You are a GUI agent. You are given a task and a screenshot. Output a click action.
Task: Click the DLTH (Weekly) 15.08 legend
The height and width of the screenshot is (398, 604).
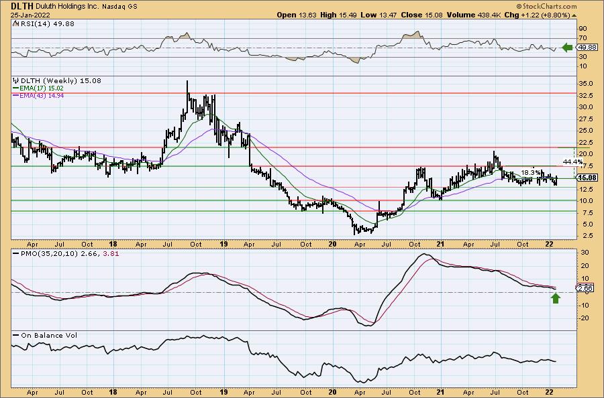tap(60, 81)
